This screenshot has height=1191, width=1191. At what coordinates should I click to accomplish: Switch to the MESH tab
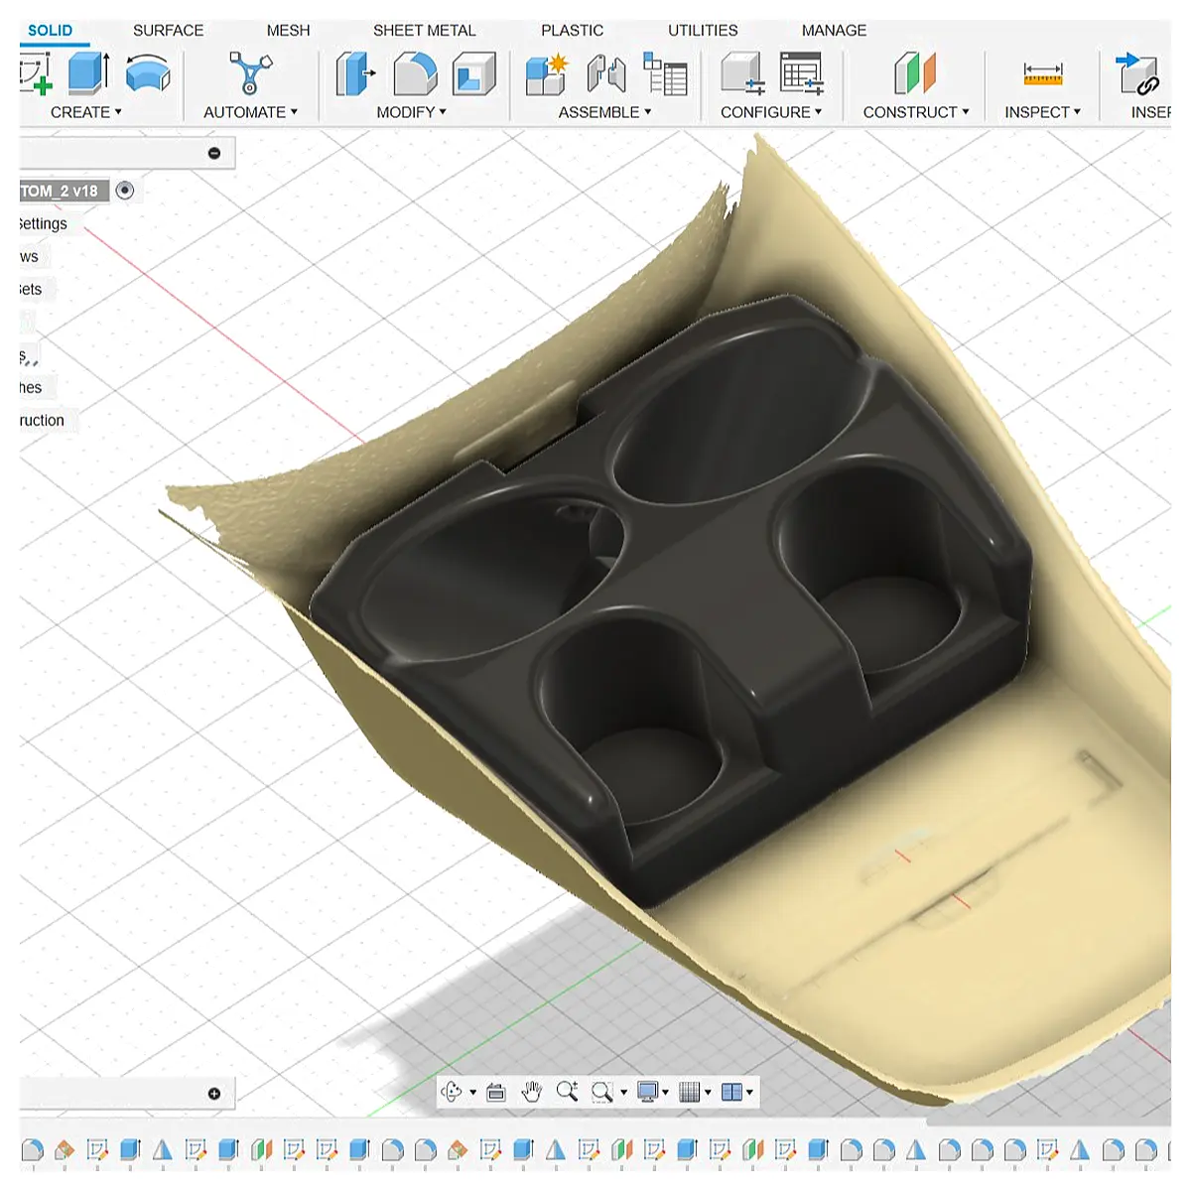tap(289, 30)
